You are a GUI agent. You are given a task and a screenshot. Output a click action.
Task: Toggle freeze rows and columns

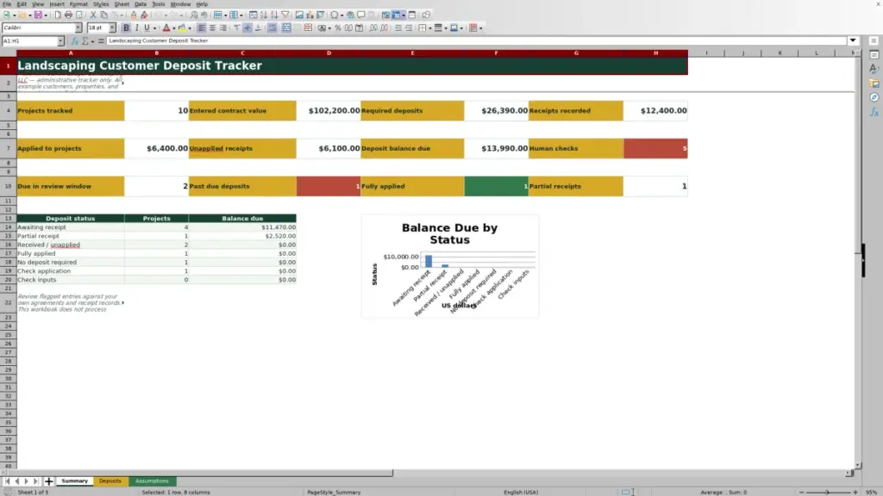(397, 15)
